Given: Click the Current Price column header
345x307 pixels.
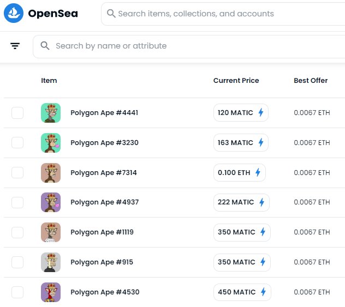Looking at the screenshot, I should 236,81.
